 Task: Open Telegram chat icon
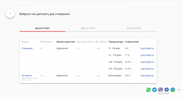(155, 90)
